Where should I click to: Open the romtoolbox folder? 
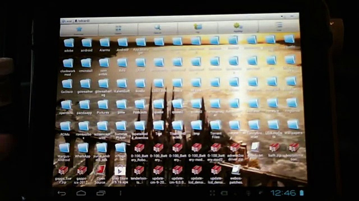(84, 130)
